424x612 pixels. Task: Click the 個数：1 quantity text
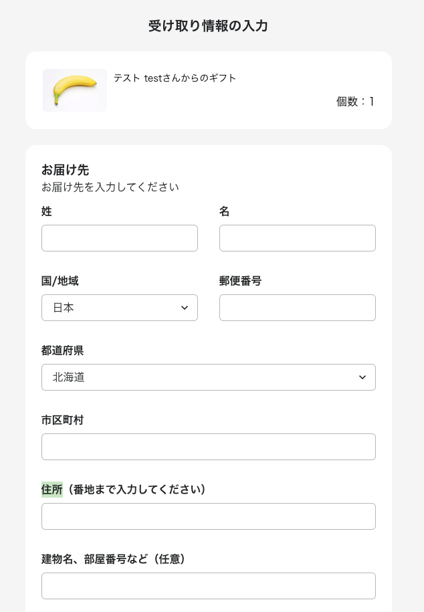(355, 102)
